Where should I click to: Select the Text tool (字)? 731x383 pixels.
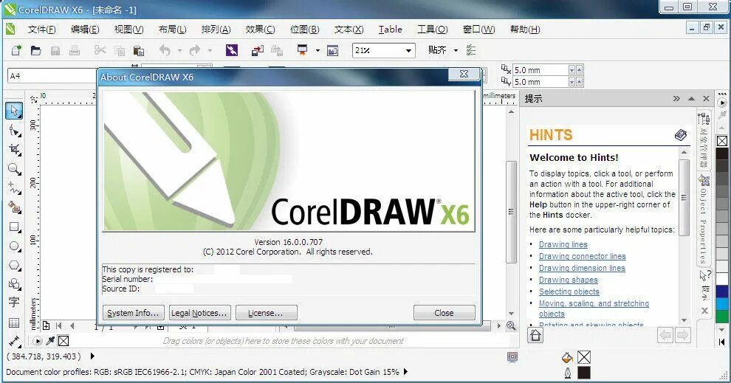click(15, 303)
